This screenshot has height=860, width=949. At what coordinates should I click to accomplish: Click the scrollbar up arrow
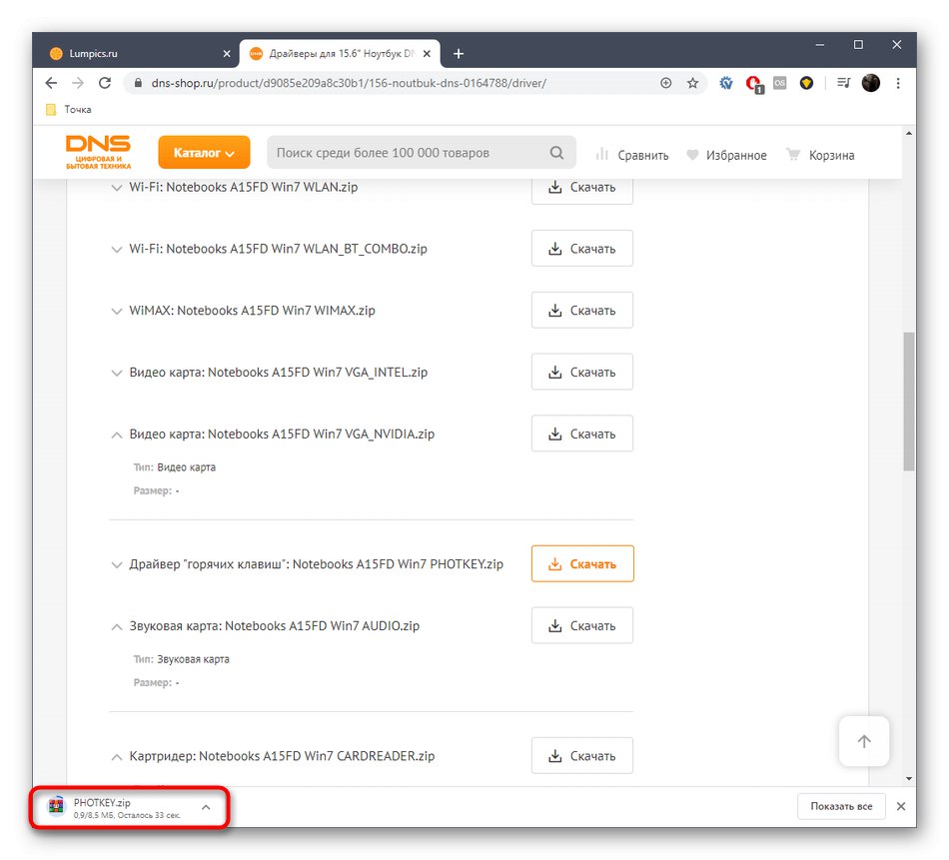(x=908, y=133)
